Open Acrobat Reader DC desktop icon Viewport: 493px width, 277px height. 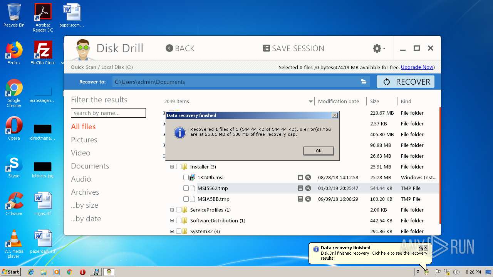[x=43, y=18]
